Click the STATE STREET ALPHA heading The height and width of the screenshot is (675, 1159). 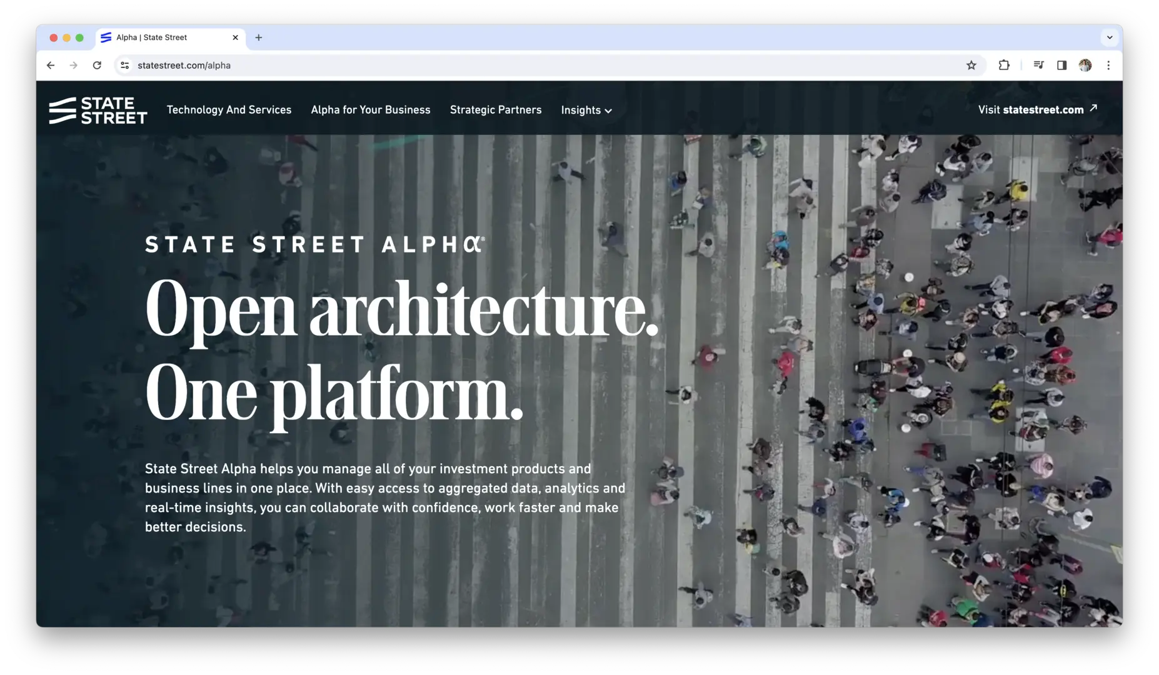[x=315, y=244]
